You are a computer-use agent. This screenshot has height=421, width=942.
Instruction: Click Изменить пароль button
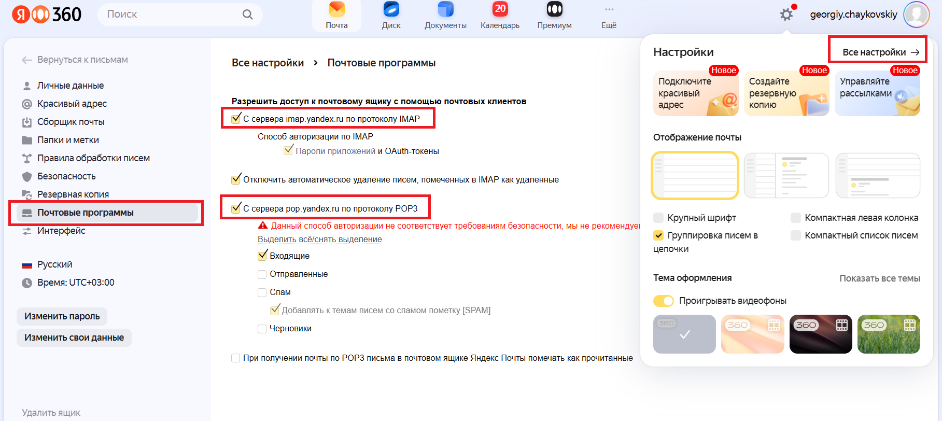point(62,316)
